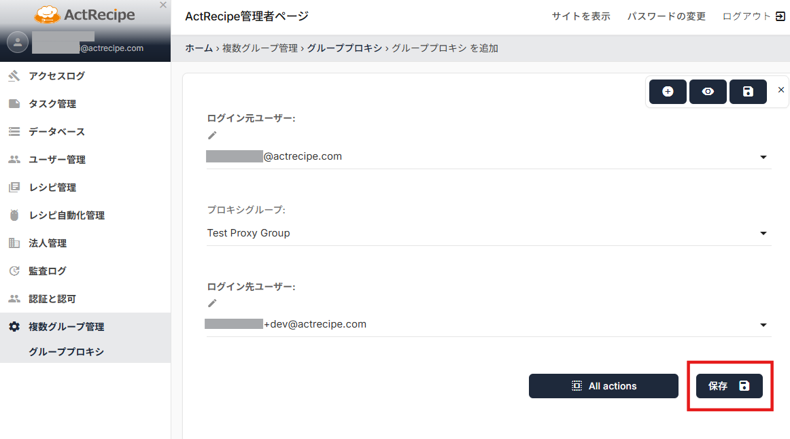This screenshot has height=439, width=790.
Task: Click the ActRecipe logo in the sidebar header
Action: click(84, 14)
